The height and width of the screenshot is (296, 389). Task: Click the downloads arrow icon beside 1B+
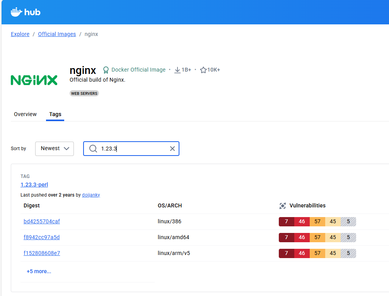(x=177, y=70)
